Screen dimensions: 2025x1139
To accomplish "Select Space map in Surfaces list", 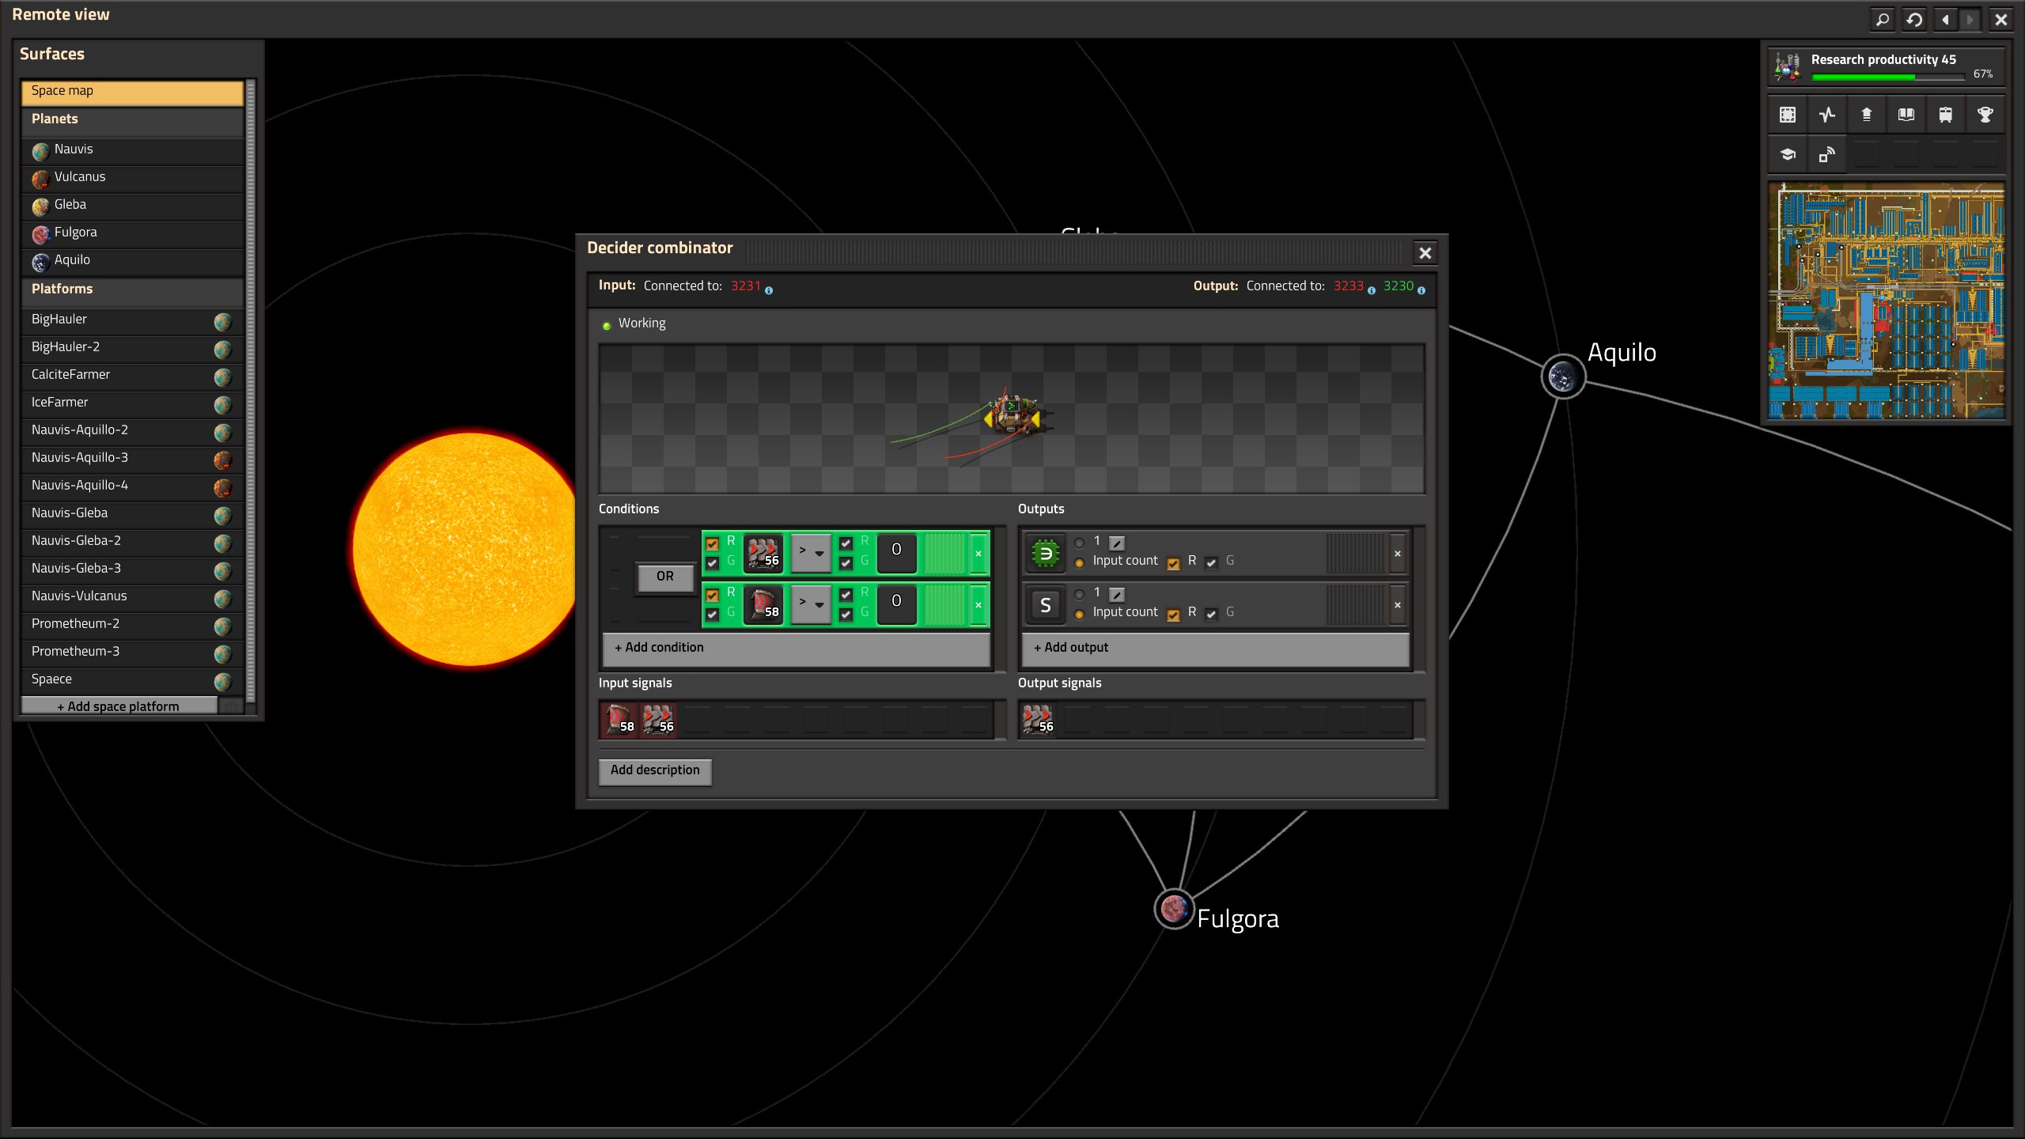I will (x=132, y=92).
